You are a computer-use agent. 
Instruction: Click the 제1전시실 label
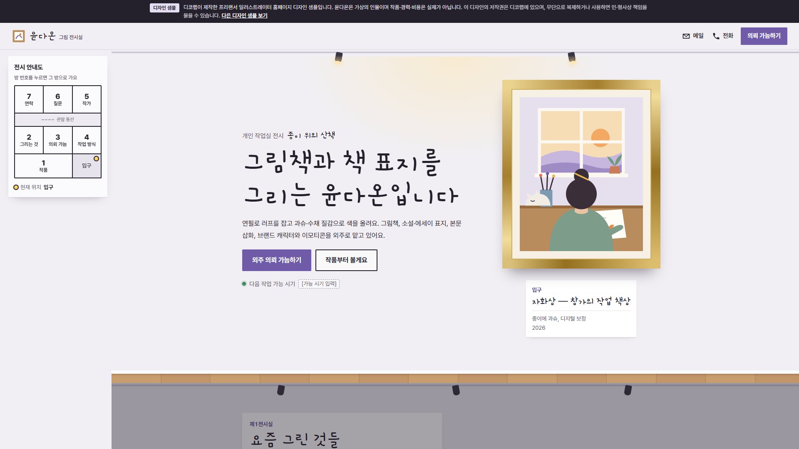click(261, 424)
